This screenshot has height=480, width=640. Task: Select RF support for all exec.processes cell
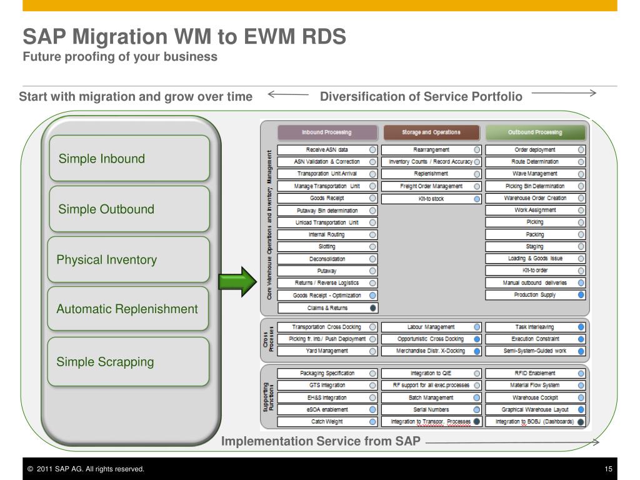[431, 385]
